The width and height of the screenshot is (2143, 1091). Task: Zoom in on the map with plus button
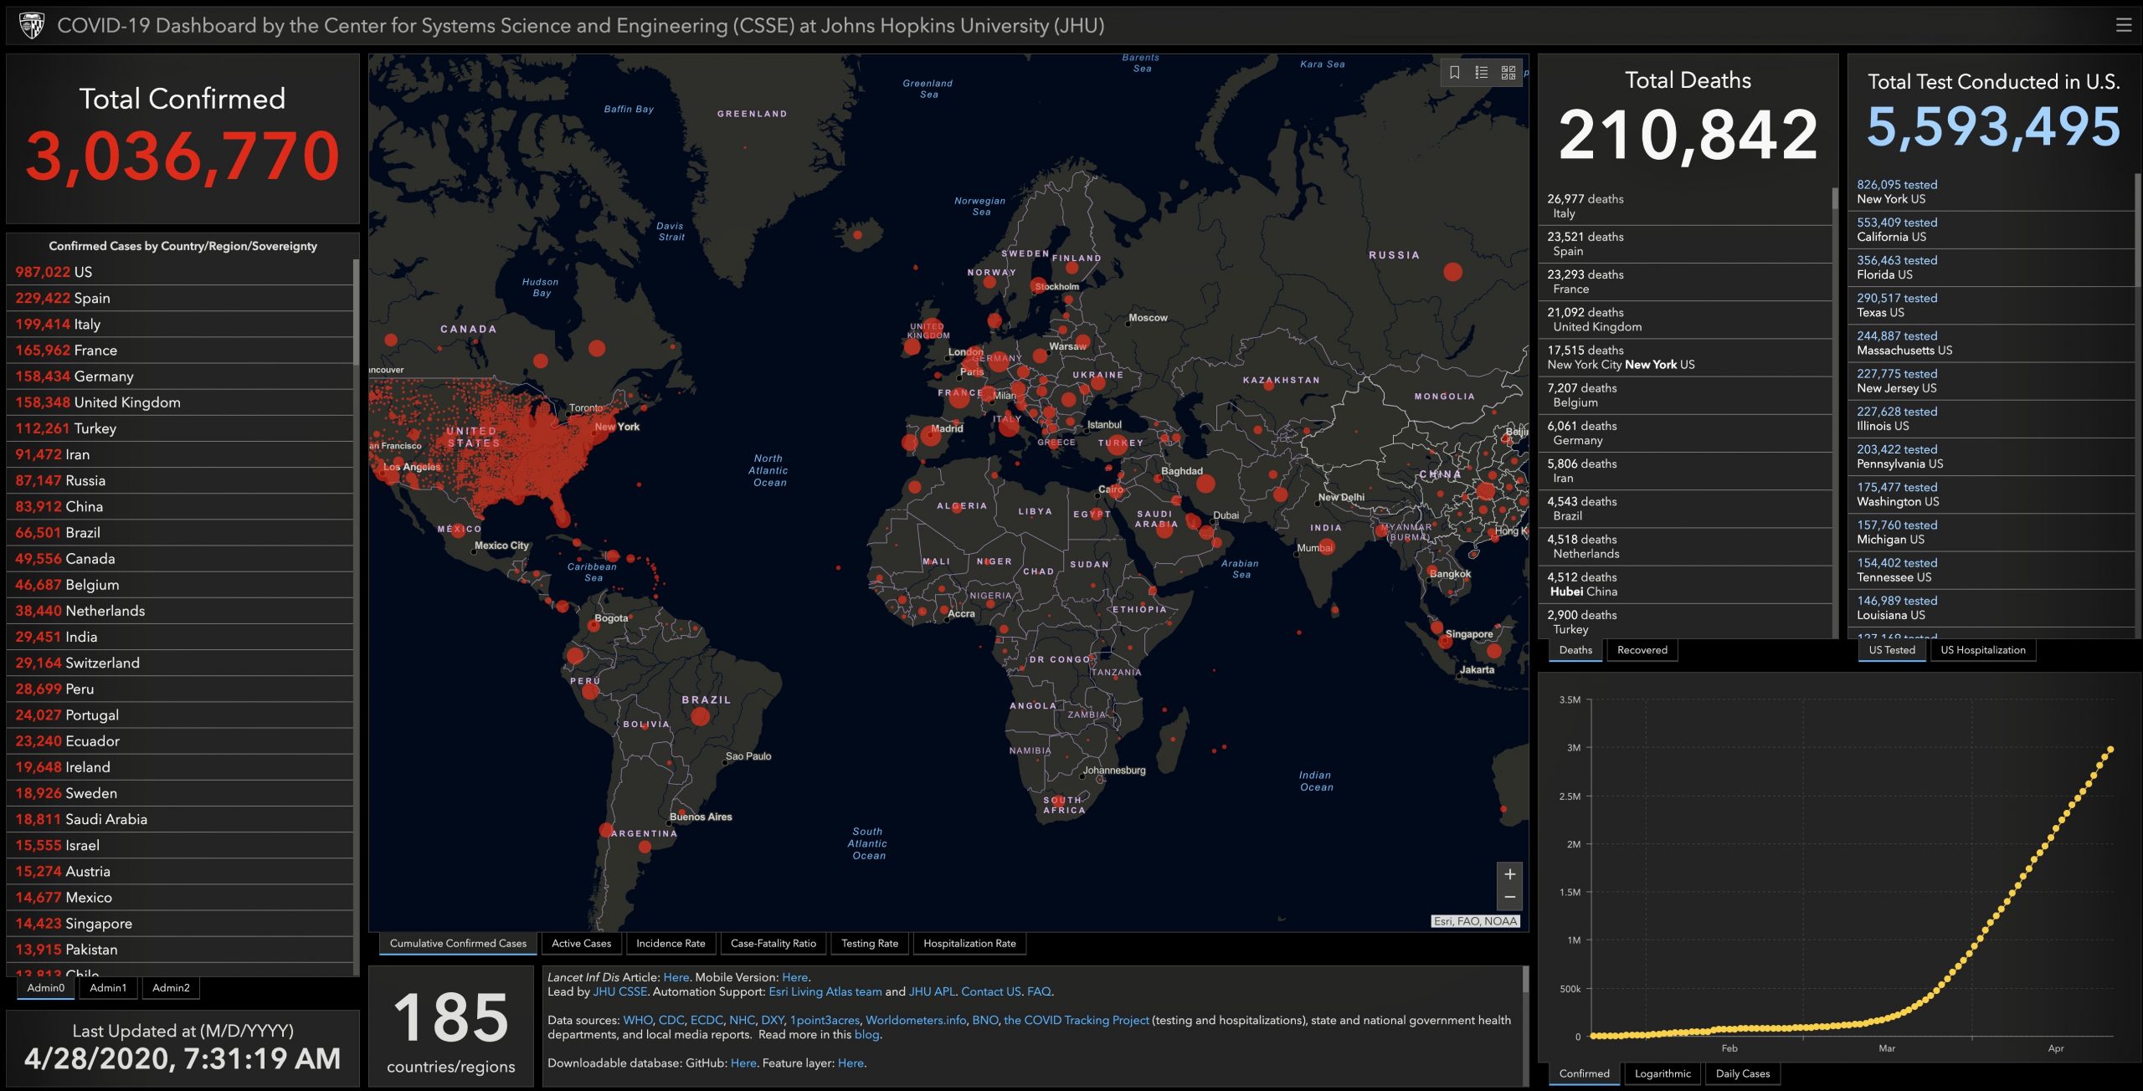[x=1510, y=874]
